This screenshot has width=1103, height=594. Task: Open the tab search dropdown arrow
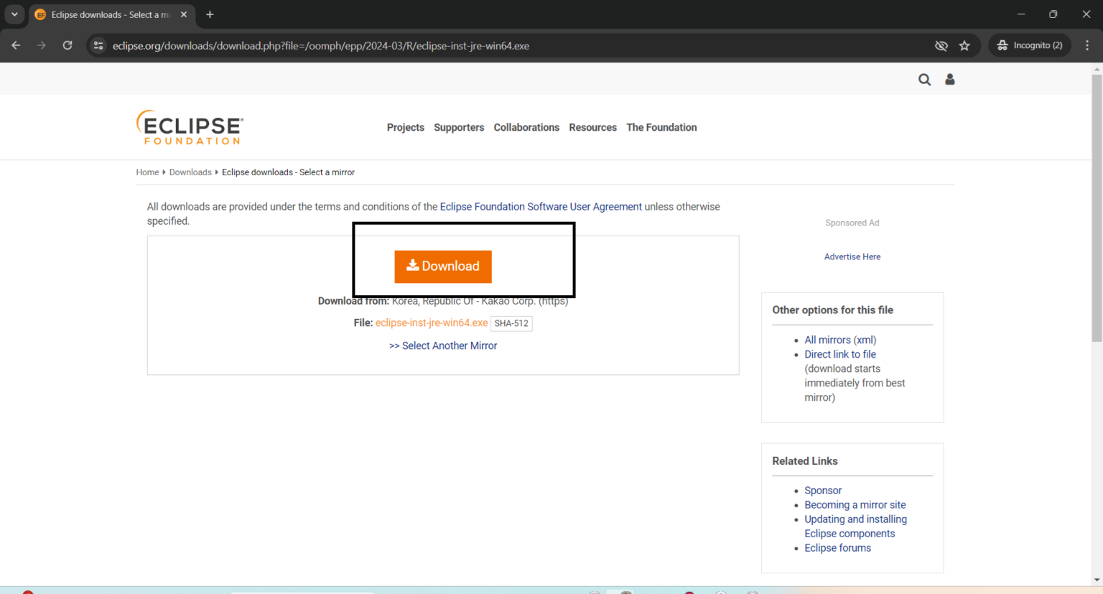[x=14, y=14]
